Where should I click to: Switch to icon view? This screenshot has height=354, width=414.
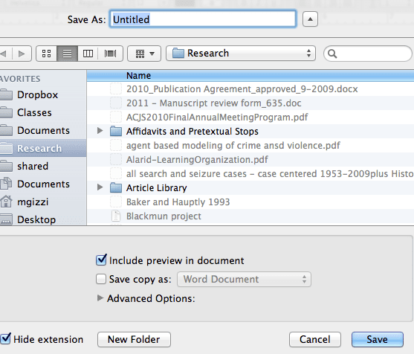47,54
